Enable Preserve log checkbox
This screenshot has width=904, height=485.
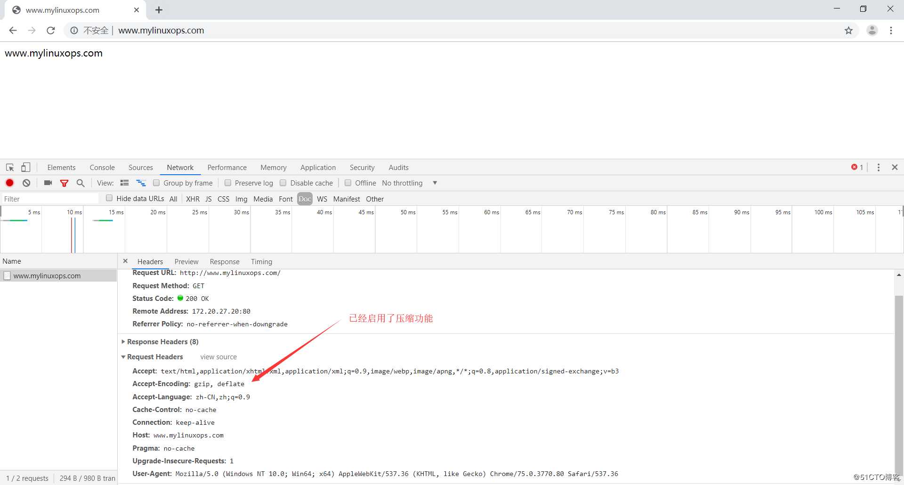click(228, 183)
